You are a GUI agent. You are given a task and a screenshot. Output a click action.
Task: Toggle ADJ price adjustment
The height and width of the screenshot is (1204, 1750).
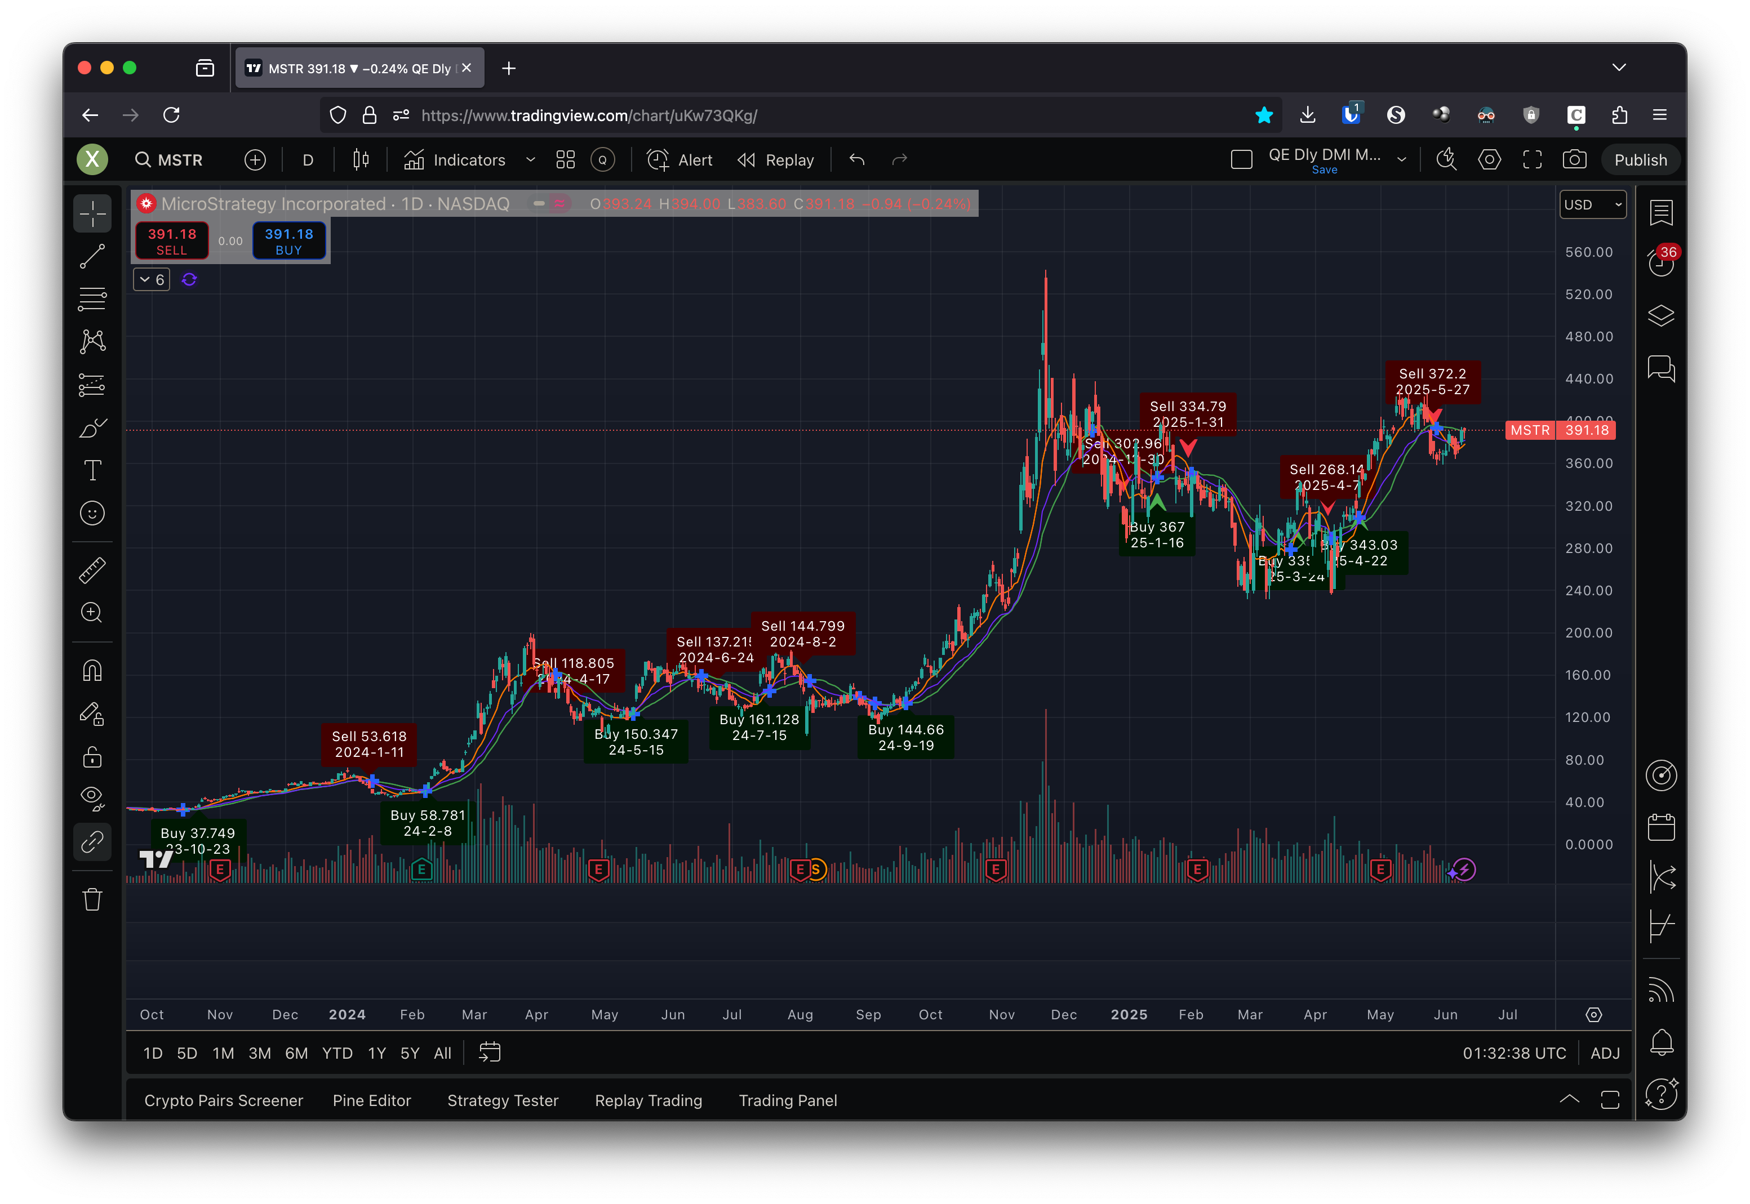1605,1053
